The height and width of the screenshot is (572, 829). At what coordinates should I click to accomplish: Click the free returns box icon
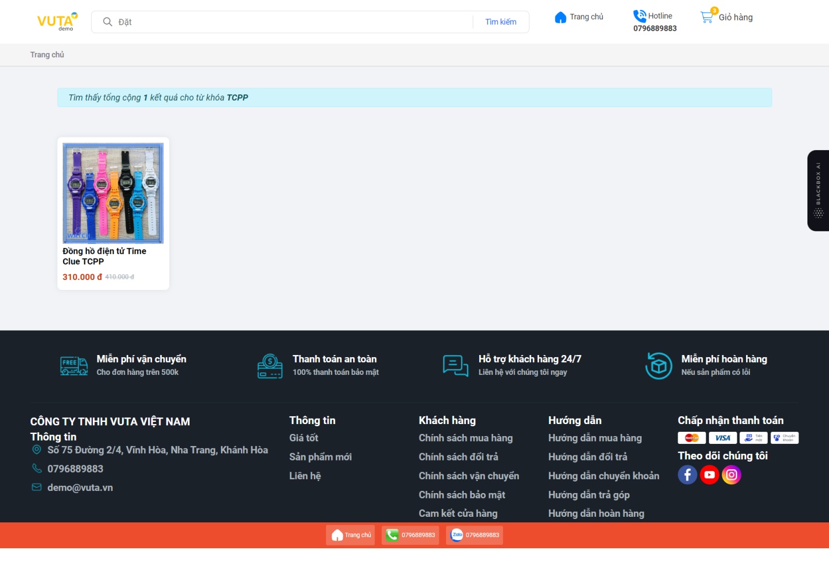click(x=659, y=366)
